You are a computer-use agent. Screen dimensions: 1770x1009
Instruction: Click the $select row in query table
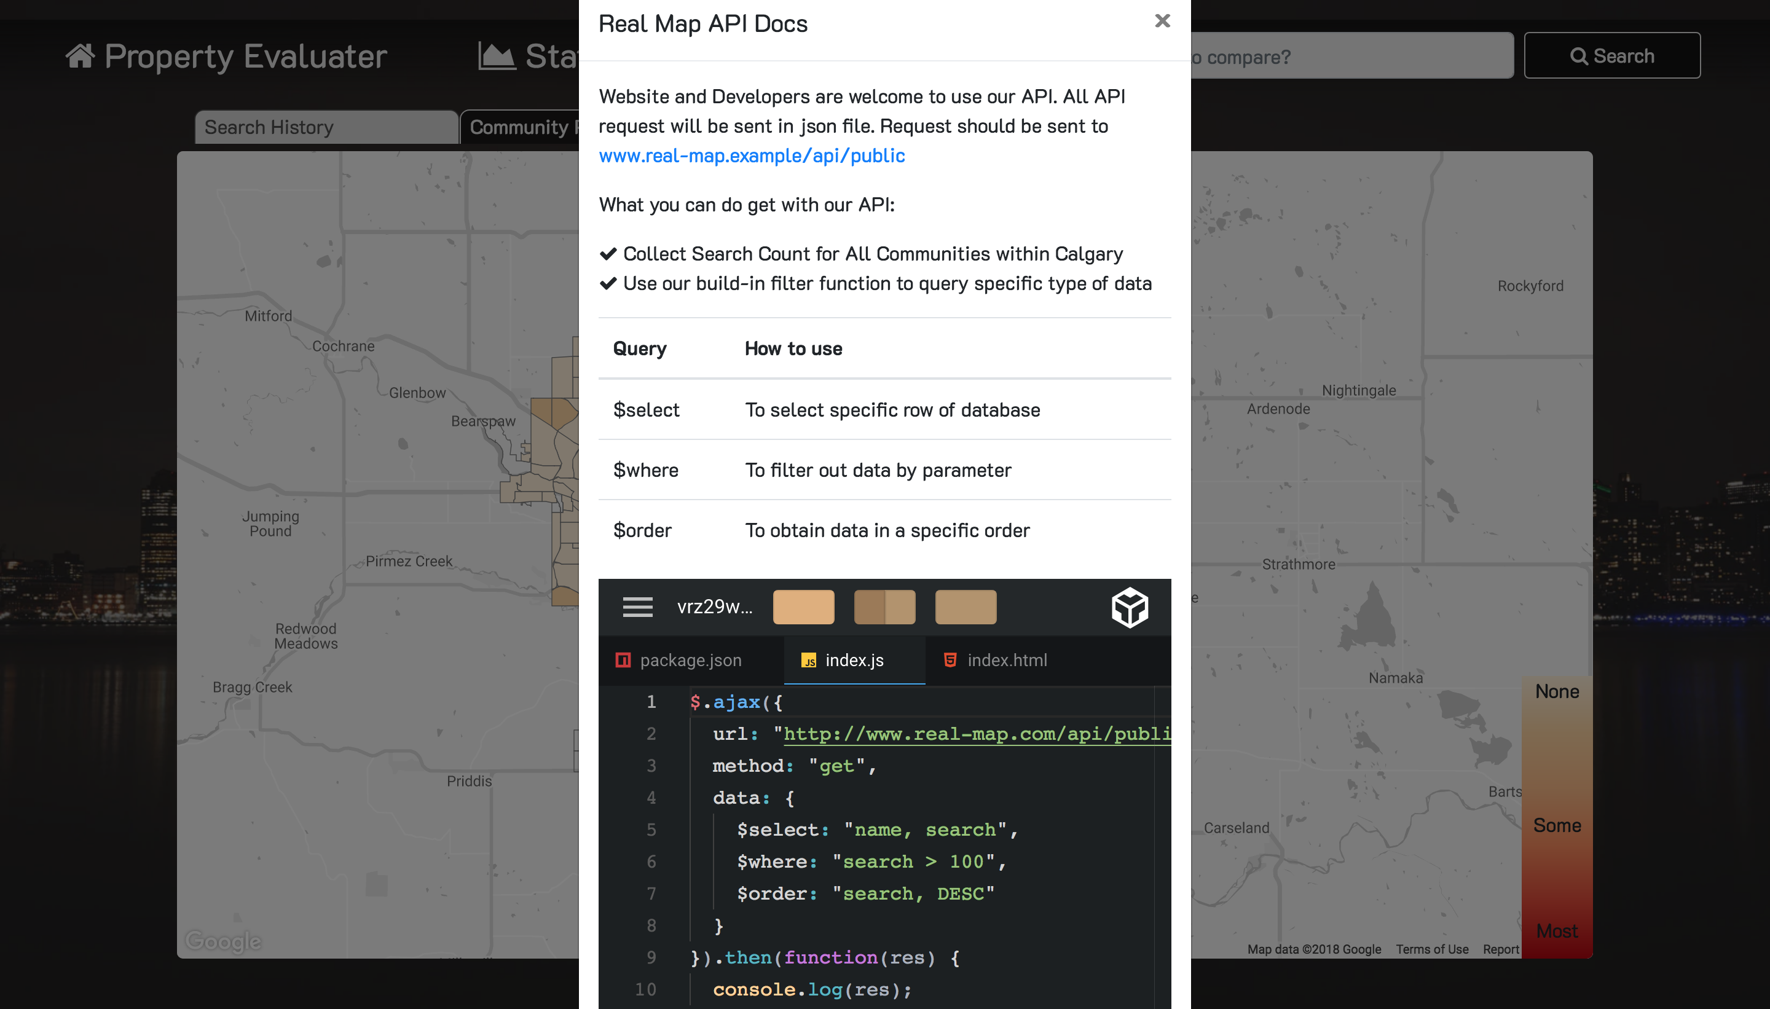[x=884, y=409]
